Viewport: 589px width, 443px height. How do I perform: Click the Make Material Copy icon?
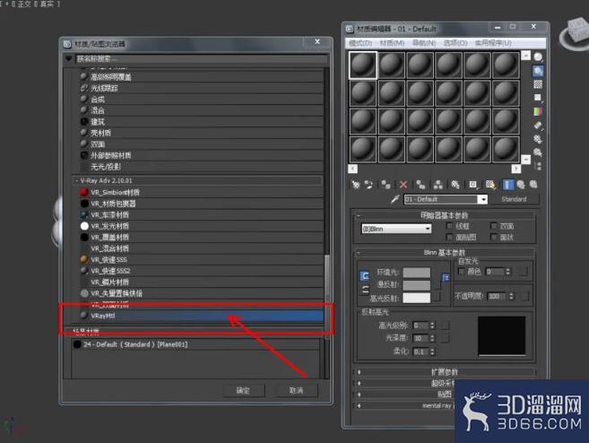[x=420, y=185]
